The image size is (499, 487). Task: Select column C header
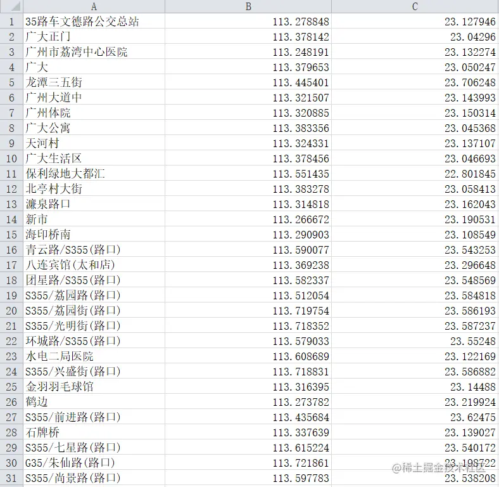point(415,6)
